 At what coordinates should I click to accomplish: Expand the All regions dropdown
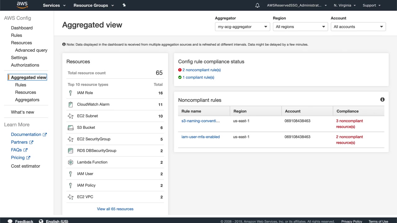(300, 27)
